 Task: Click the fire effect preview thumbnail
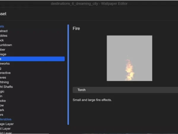pyautogui.click(x=129, y=58)
